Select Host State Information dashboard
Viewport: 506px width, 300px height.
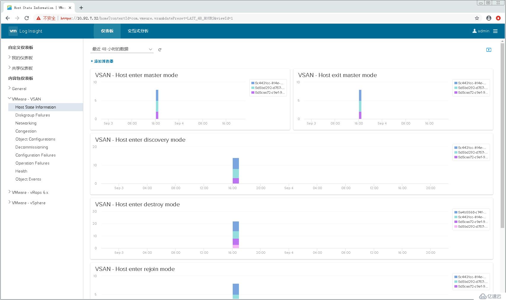[46, 107]
